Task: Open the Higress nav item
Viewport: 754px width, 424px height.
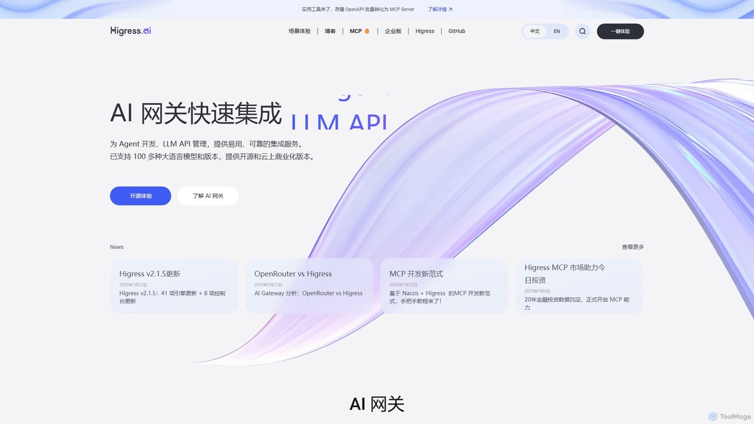Action: (x=425, y=31)
